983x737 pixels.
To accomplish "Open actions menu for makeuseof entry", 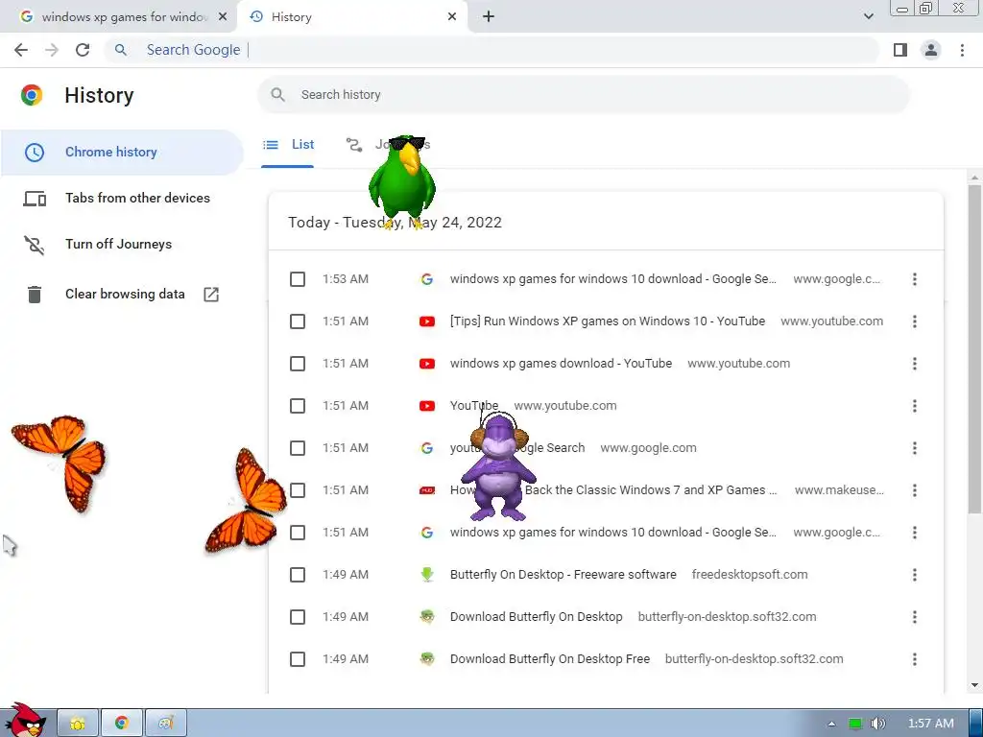I will [915, 490].
